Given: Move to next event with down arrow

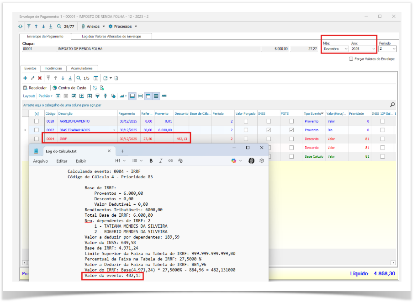Looking at the screenshot, I should [63, 78].
